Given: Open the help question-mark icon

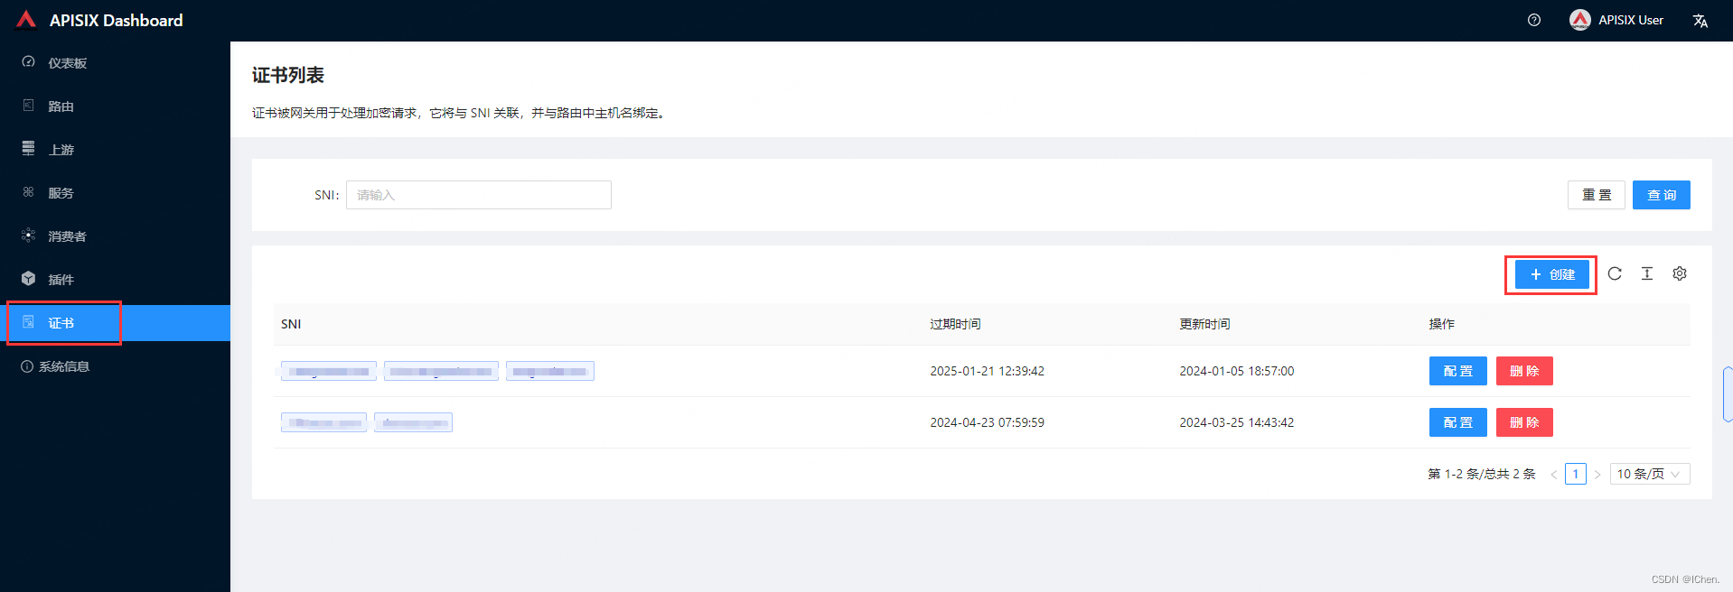Looking at the screenshot, I should (x=1534, y=20).
